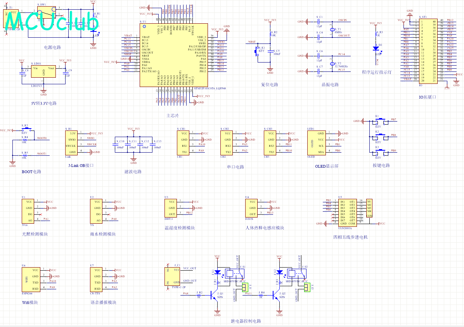Select the S_K2 BOOT key symbol
Image resolution: width=464 pixels, height=327 pixels.
point(27,130)
